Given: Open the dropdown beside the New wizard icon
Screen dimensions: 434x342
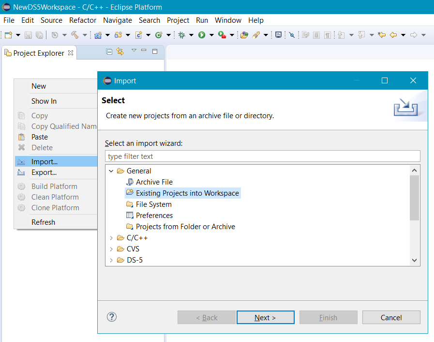Looking at the screenshot, I should 18,35.
